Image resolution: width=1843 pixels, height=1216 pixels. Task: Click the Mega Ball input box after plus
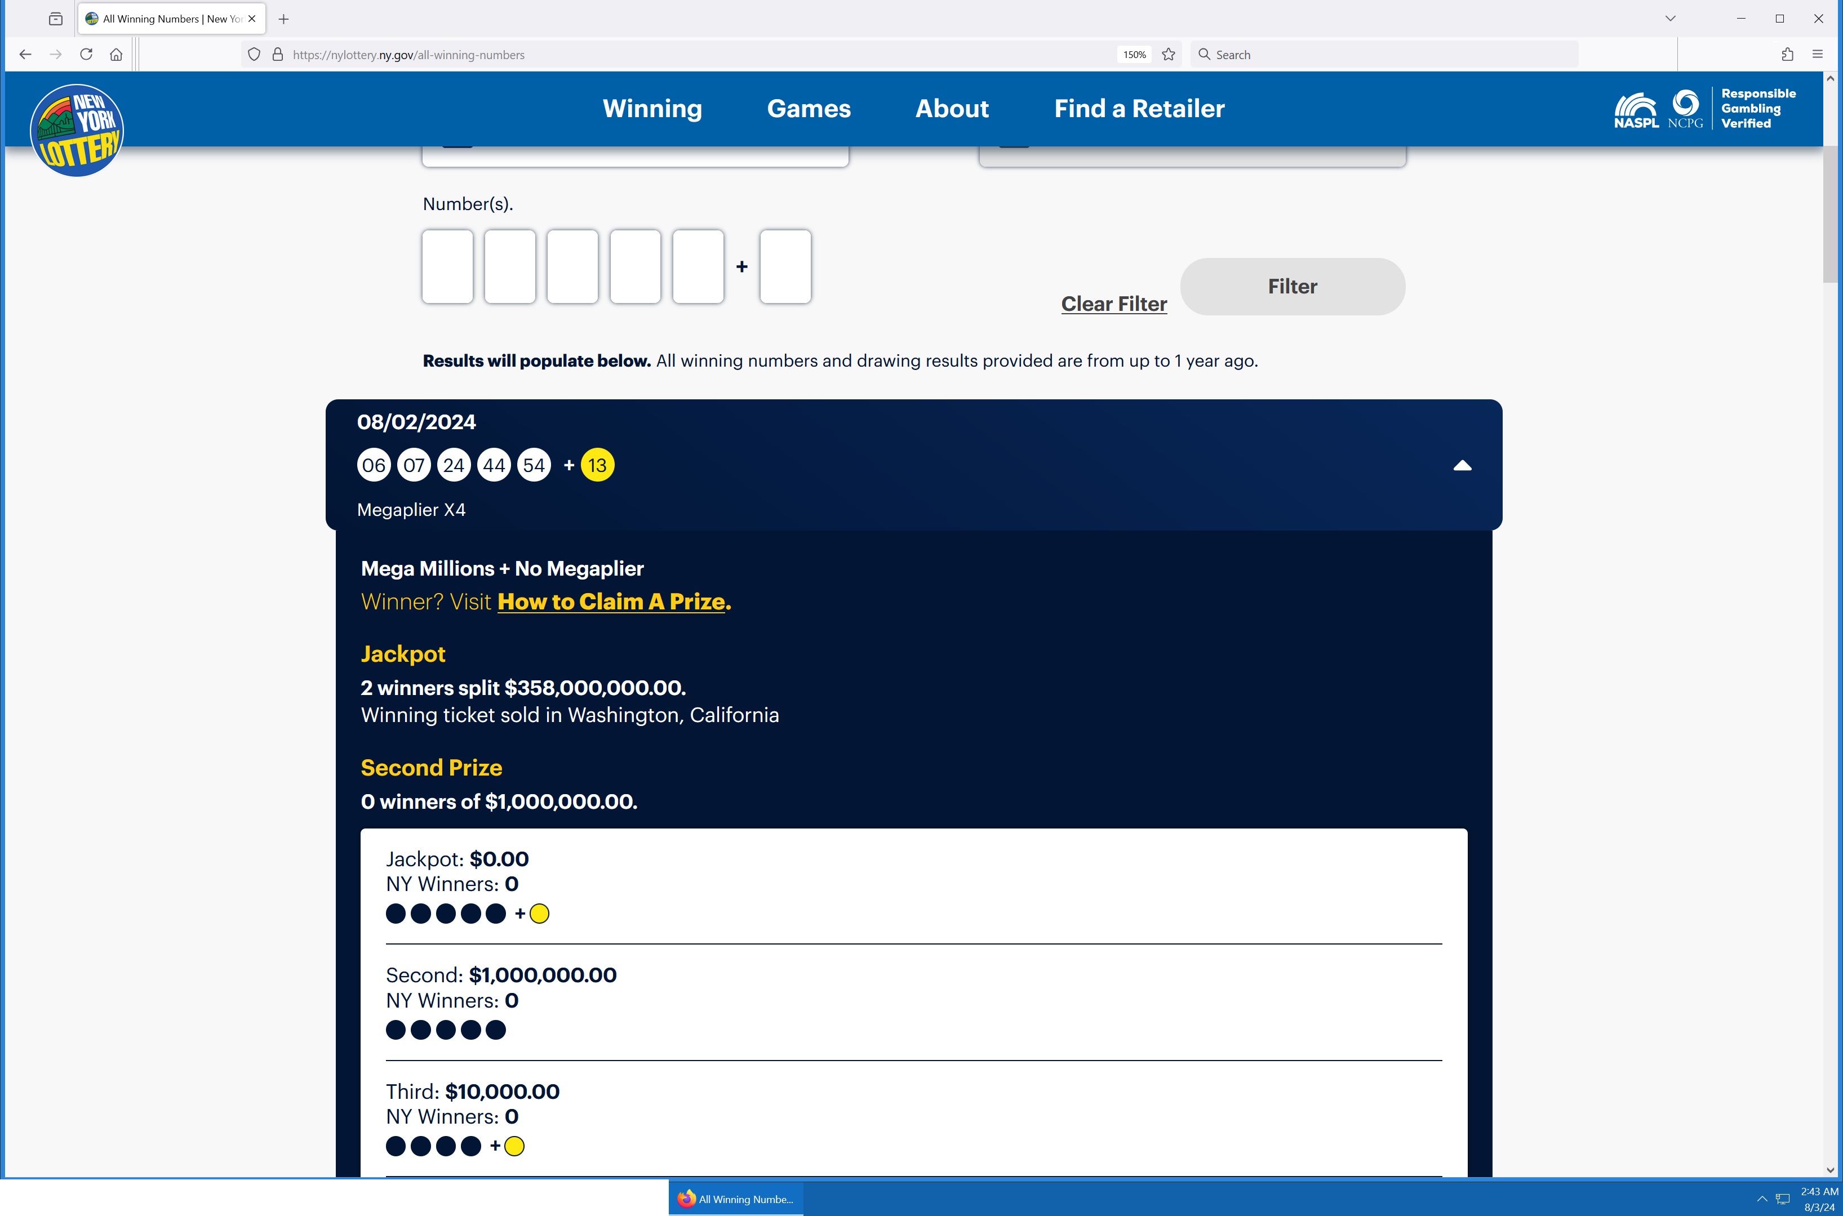786,266
